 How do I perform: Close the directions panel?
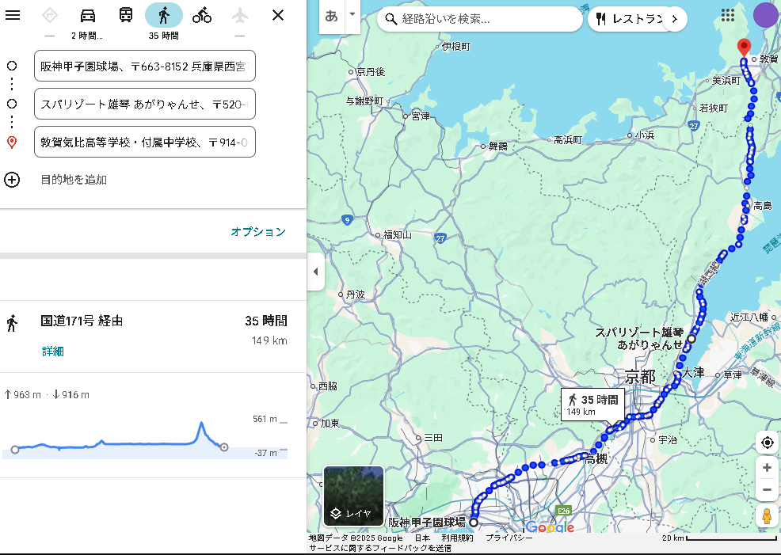(x=278, y=15)
